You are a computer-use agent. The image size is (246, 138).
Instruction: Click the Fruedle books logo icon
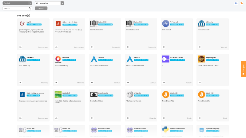pyautogui.click(x=94, y=94)
